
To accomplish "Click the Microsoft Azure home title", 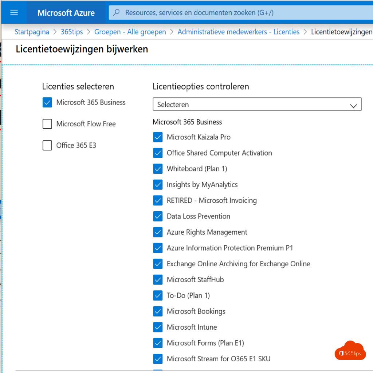I will pos(66,13).
